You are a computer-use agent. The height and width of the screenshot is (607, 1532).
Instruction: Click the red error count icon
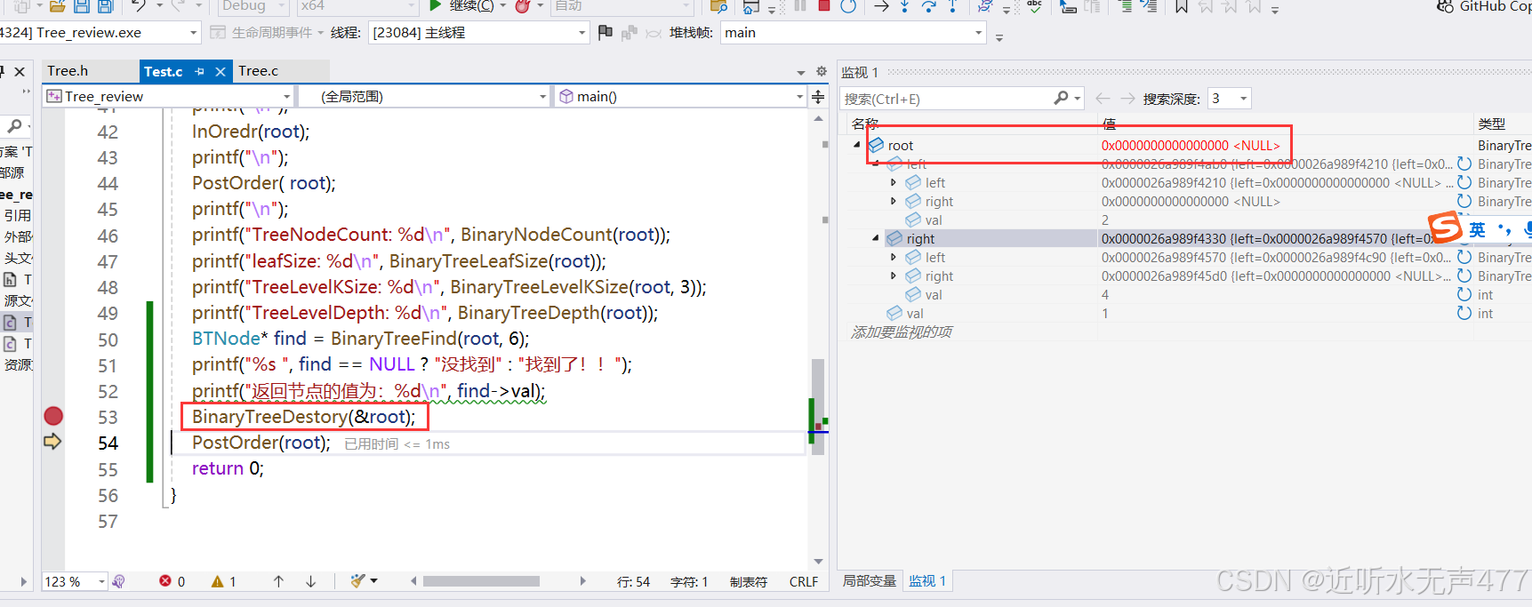click(x=165, y=581)
